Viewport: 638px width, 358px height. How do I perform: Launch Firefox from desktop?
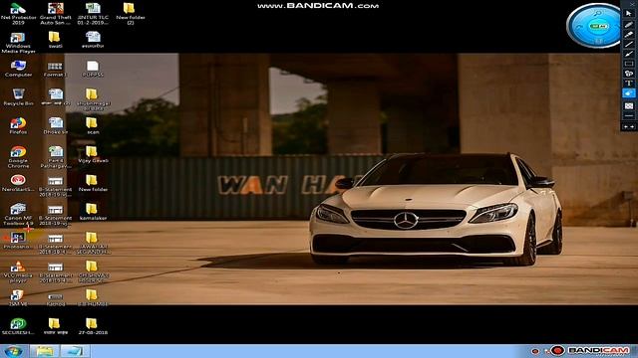[18, 126]
